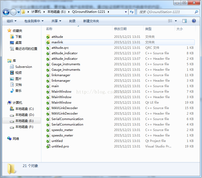Click the attitude.qrc file icon
Screen dimensions: 202x178
[x=48, y=48]
